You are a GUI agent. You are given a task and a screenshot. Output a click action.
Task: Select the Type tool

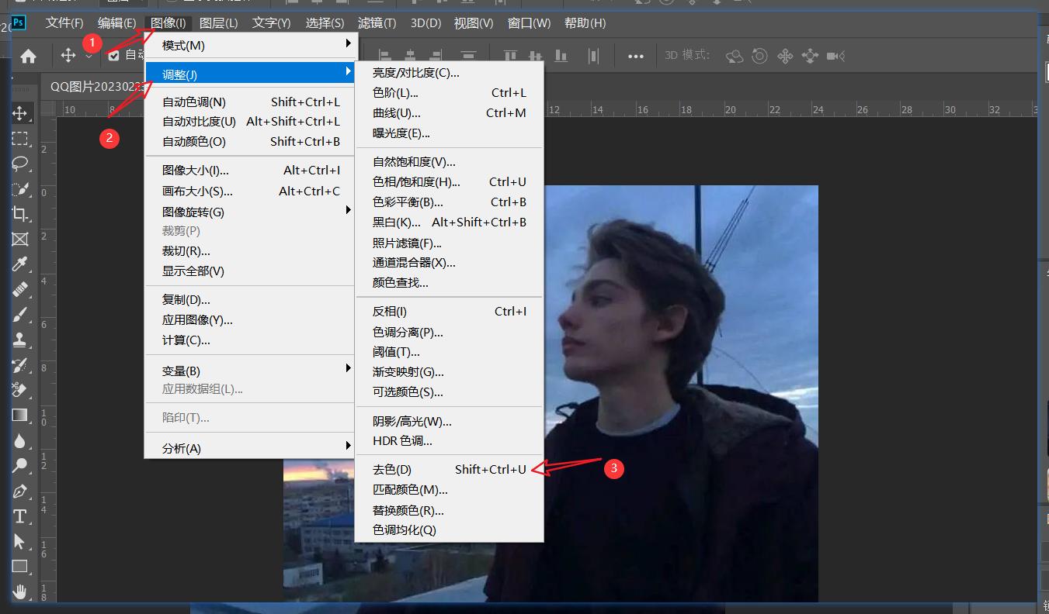[x=21, y=516]
